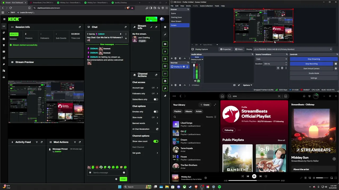Viewport: 339px width, 190px height.
Task: Click Following on StreamBeats profile
Action: click(x=229, y=130)
